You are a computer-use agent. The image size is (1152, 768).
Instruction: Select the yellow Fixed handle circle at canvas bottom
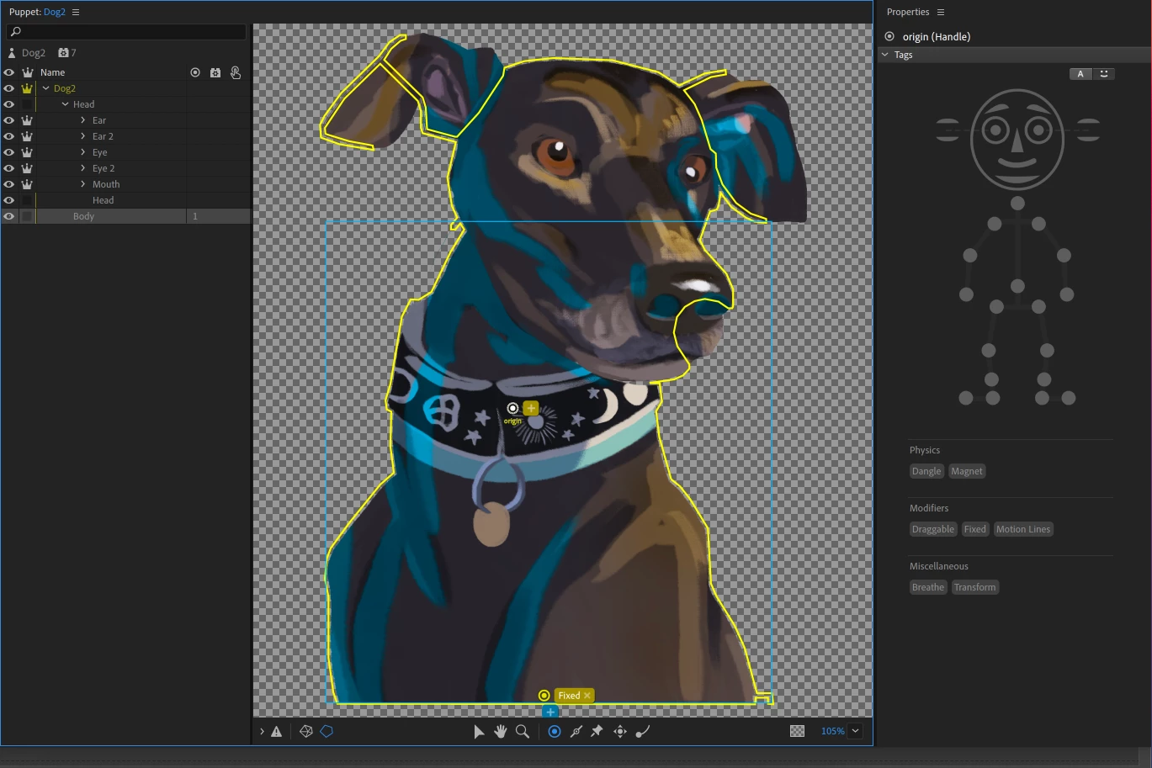pos(544,696)
